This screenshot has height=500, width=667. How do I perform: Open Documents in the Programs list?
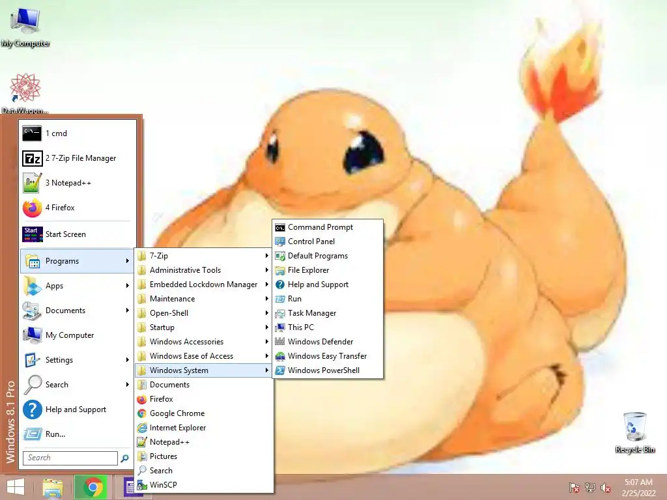pyautogui.click(x=203, y=385)
